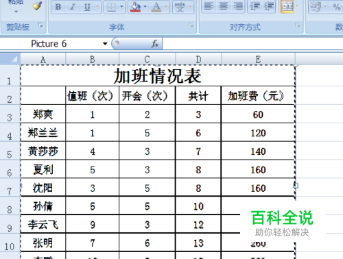Viewport: 343px width, 259px height.
Task: Apply fill color paint bucket
Action: pos(135,7)
